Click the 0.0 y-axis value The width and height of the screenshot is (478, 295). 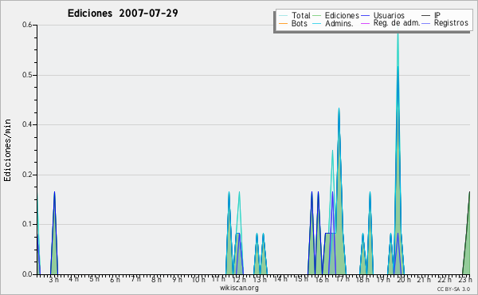click(27, 274)
